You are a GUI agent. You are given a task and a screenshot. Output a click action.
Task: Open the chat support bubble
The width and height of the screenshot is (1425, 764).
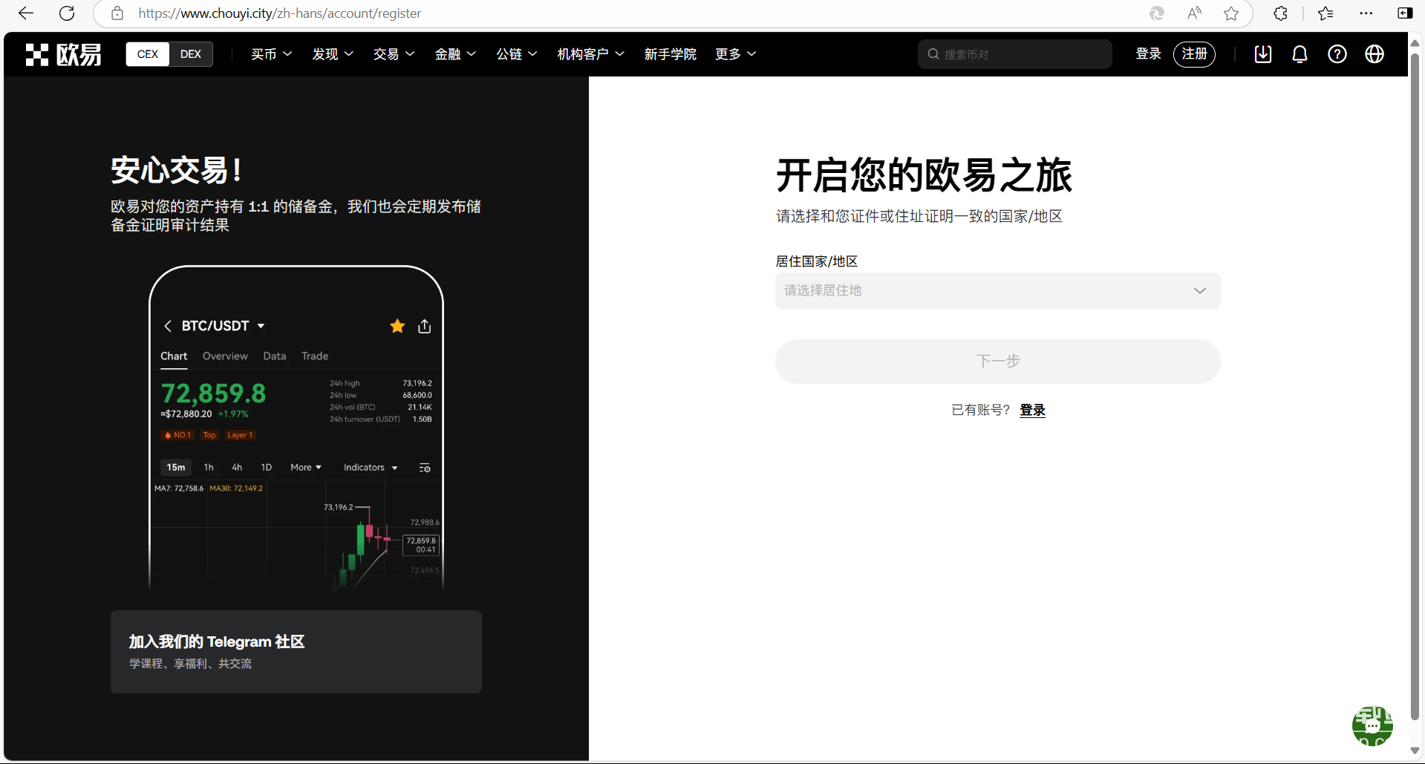(x=1372, y=725)
